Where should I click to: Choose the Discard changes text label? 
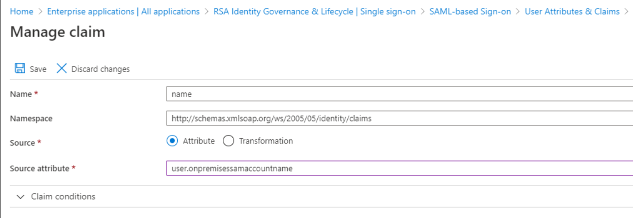(x=100, y=69)
